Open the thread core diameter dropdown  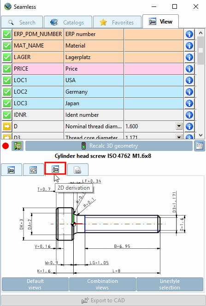coord(179,137)
